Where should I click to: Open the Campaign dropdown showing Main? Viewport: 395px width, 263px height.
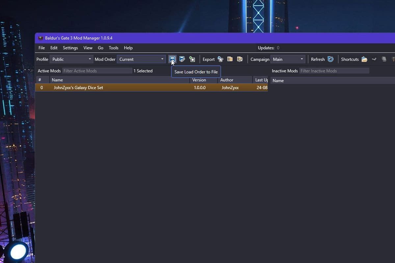pos(288,59)
